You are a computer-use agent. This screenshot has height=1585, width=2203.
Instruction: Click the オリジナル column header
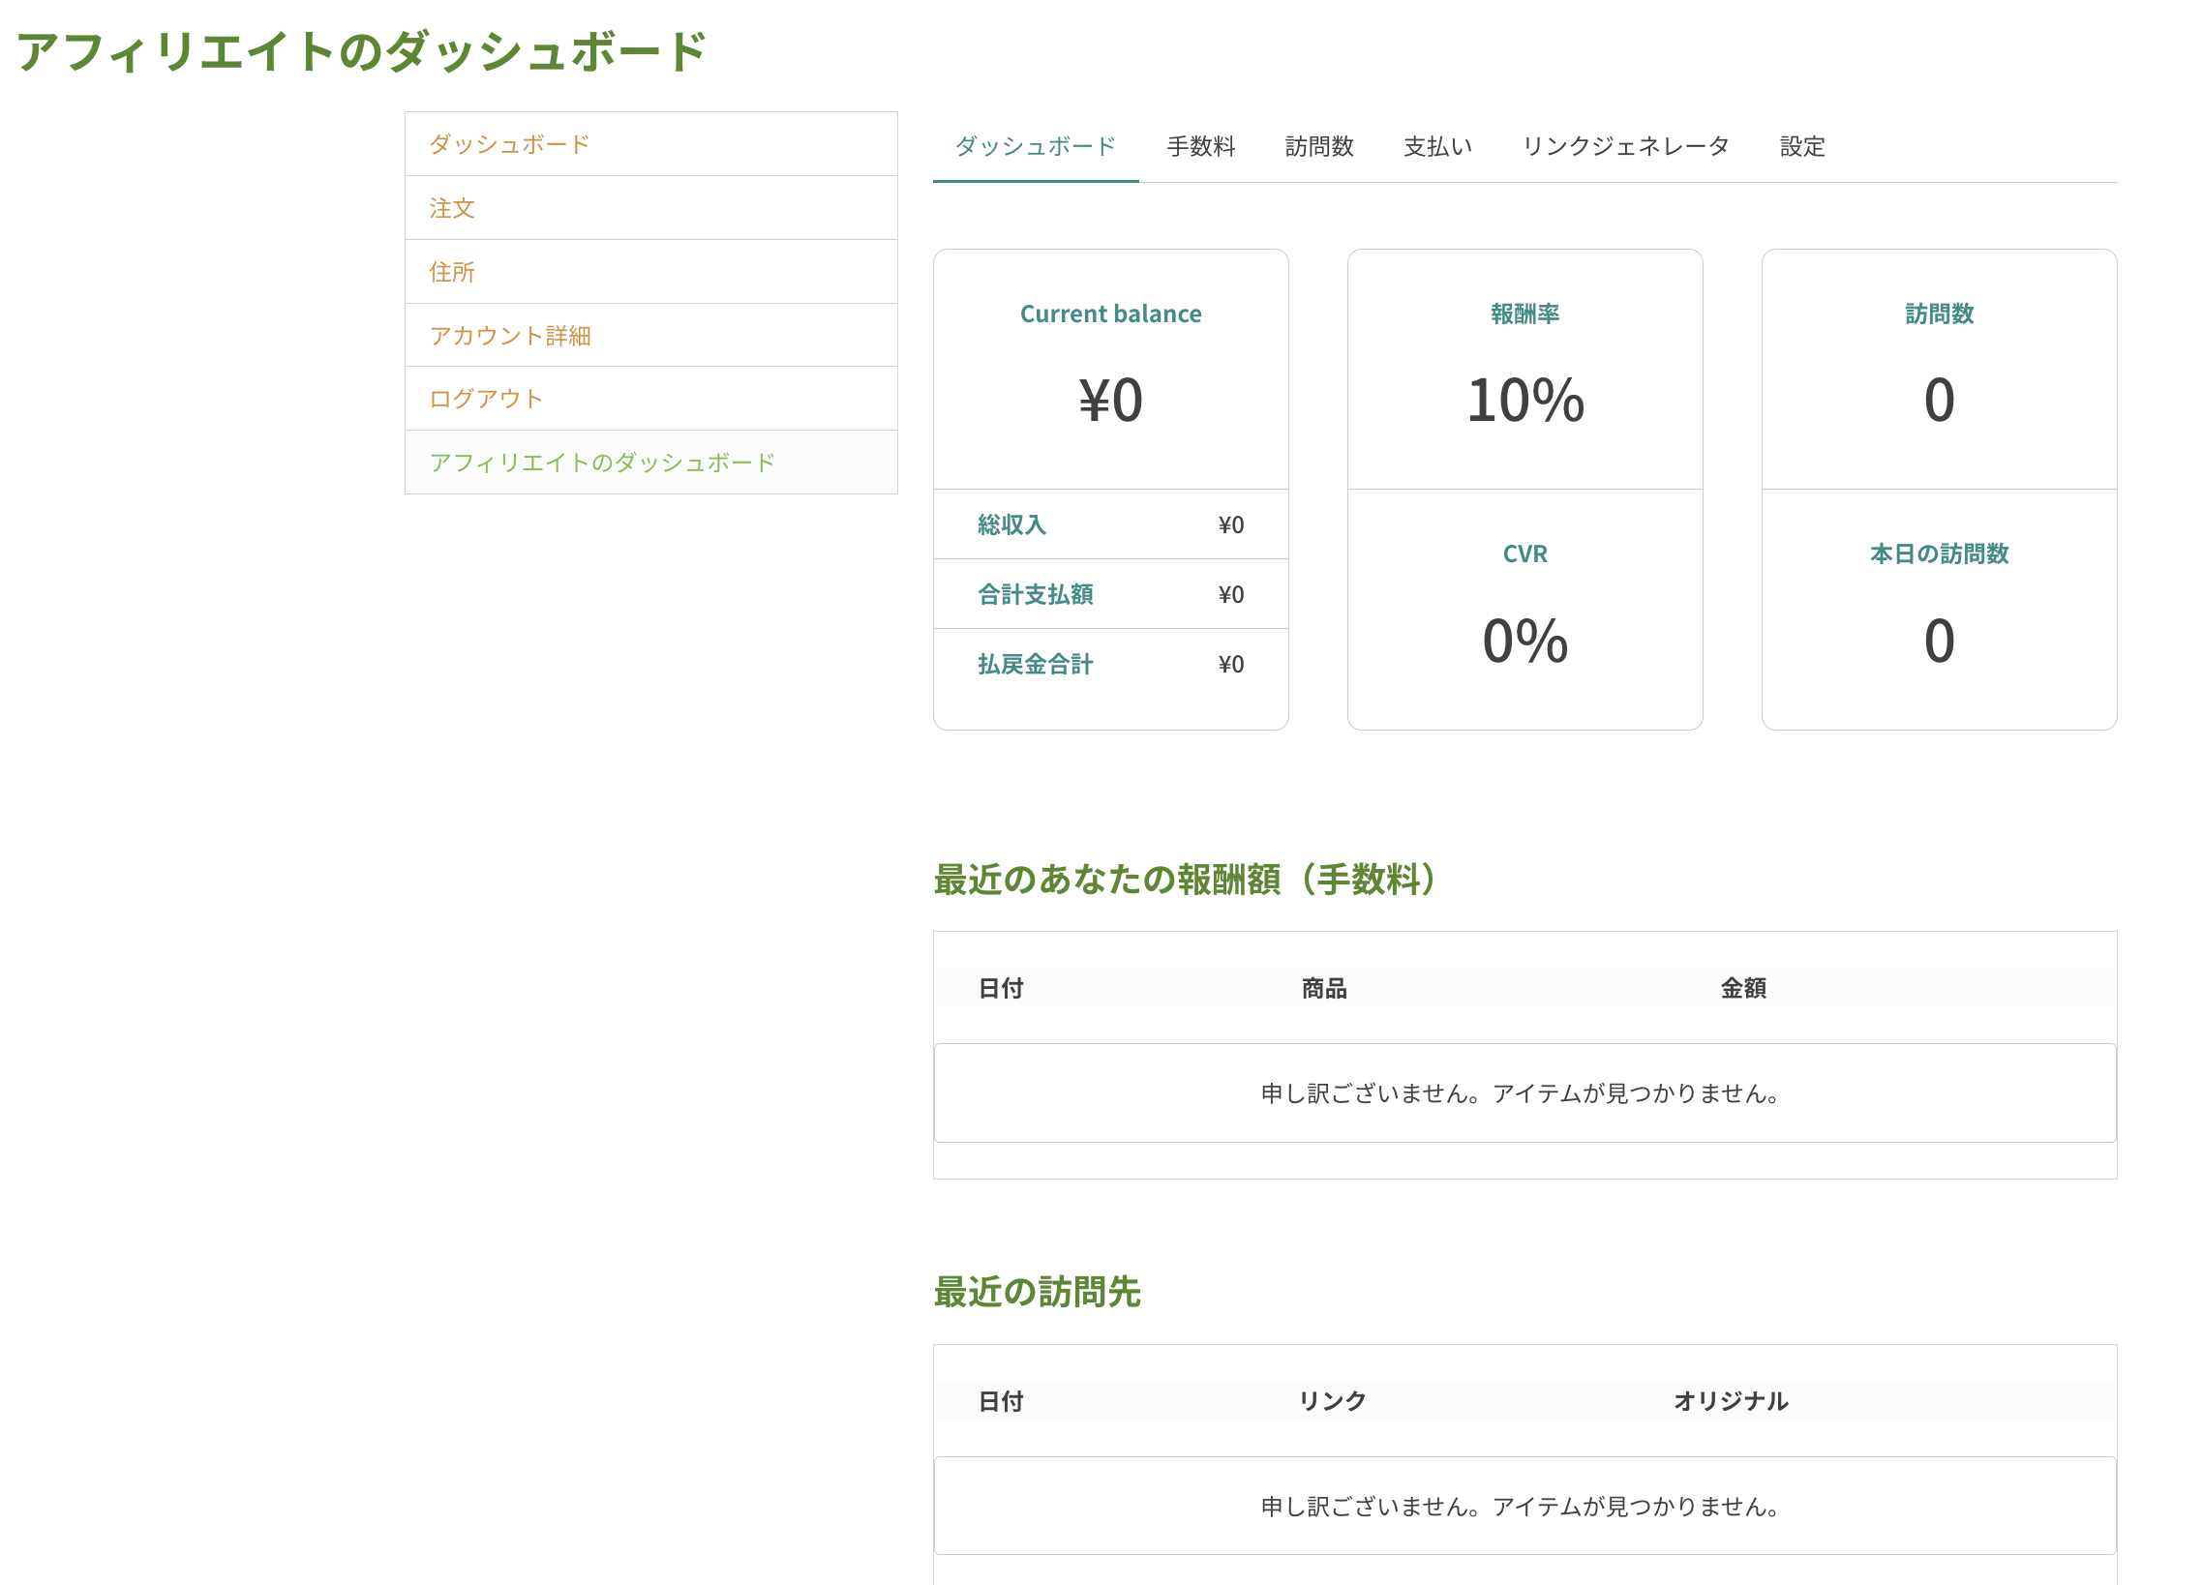1730,1401
